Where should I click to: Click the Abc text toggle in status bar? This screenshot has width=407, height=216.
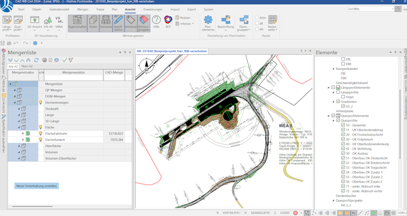tap(353, 213)
